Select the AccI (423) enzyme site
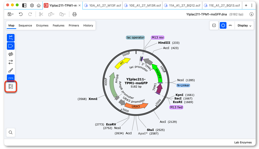The width and height of the screenshot is (259, 149). [171, 48]
